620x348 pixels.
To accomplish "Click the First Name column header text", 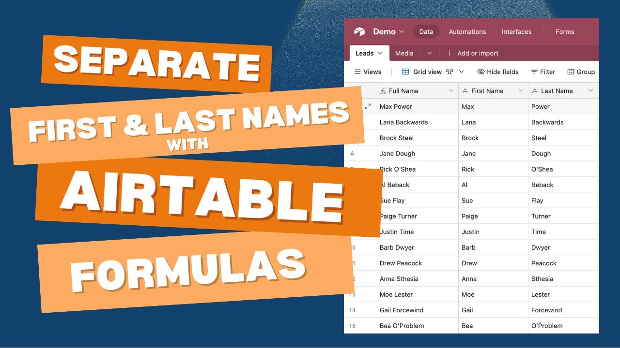I will click(487, 91).
